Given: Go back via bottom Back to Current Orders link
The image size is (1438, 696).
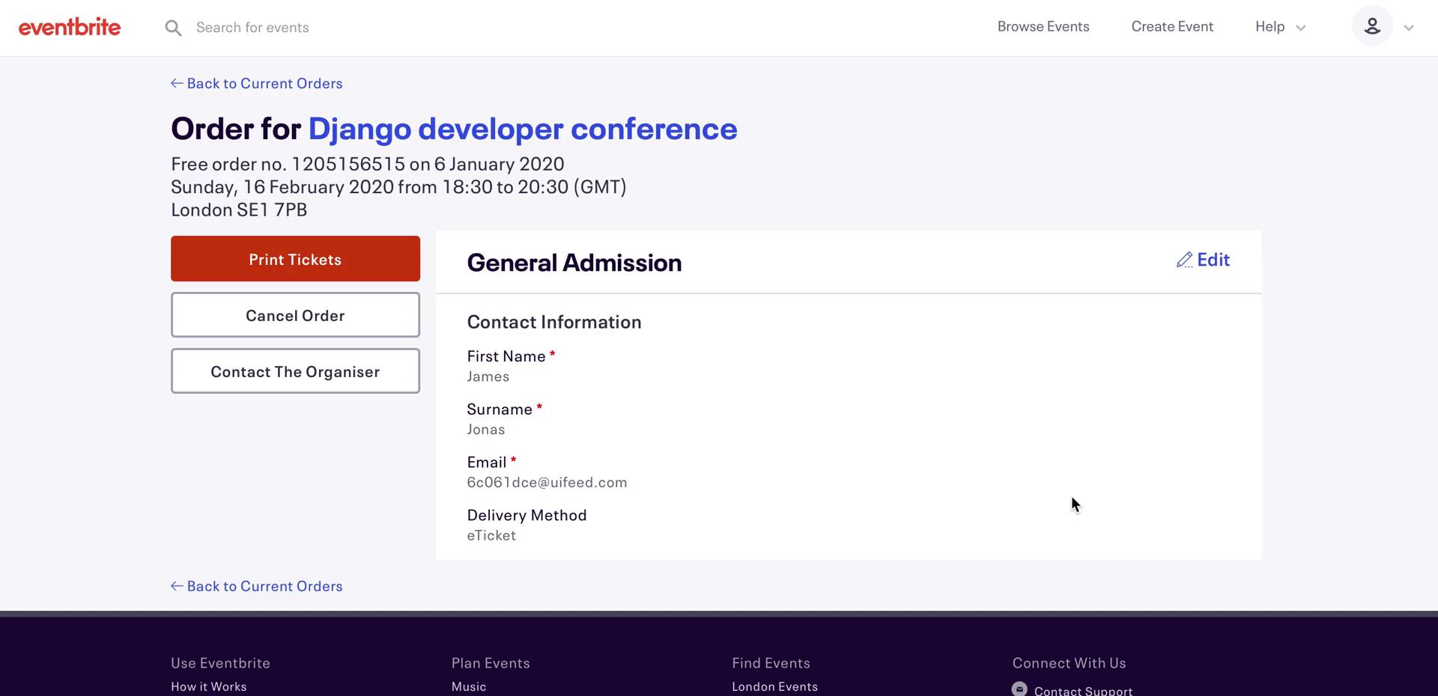Looking at the screenshot, I should [257, 586].
